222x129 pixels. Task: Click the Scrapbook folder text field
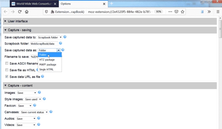44,44
